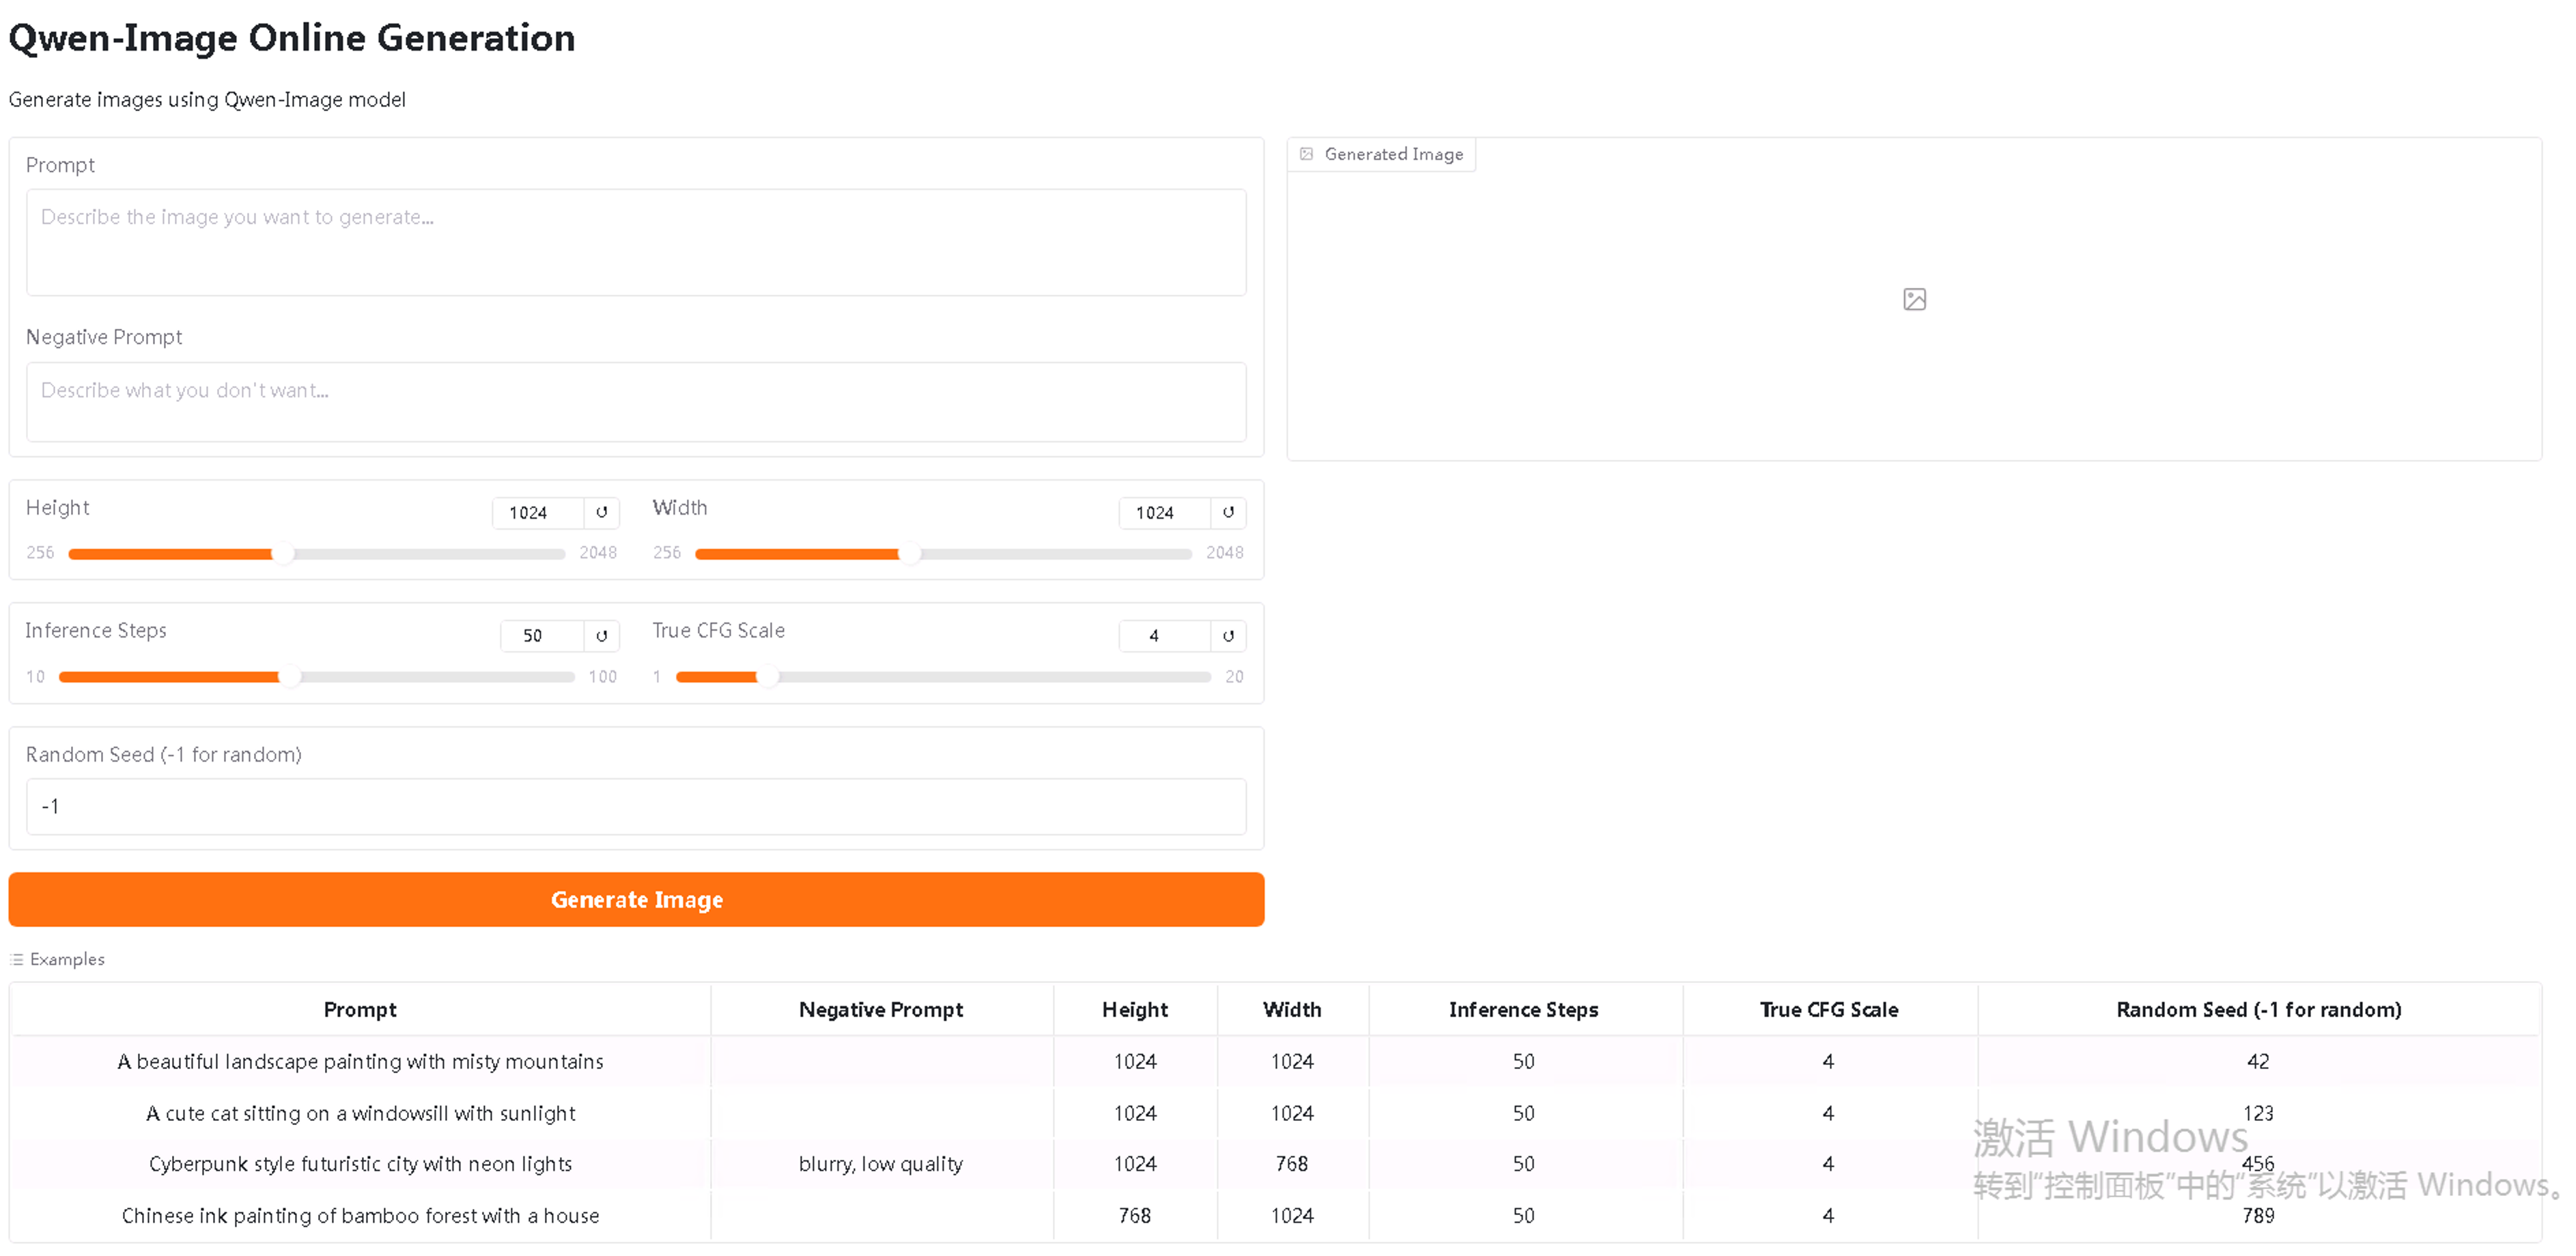Click the Width slider handle
The height and width of the screenshot is (1256, 2576).
click(909, 554)
